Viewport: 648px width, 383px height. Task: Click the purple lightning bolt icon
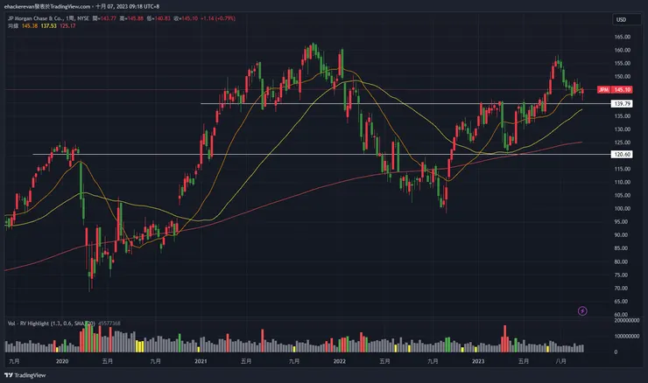pyautogui.click(x=582, y=310)
